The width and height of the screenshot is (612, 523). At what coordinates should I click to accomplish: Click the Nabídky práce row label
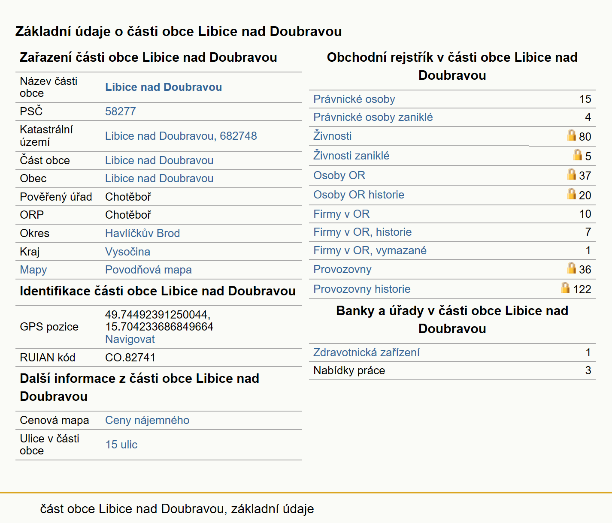[x=349, y=370]
